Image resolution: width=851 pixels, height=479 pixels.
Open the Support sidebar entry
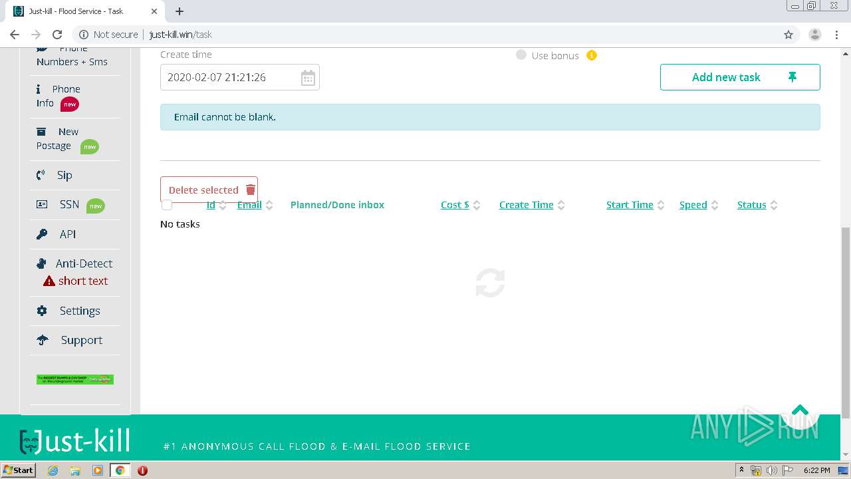point(81,340)
